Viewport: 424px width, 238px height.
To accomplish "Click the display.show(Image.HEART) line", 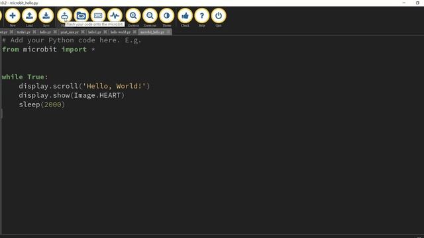I will [x=72, y=95].
